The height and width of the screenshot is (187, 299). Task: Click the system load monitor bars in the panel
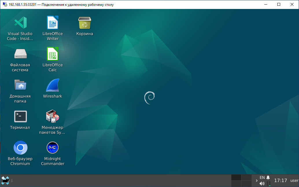269,184
